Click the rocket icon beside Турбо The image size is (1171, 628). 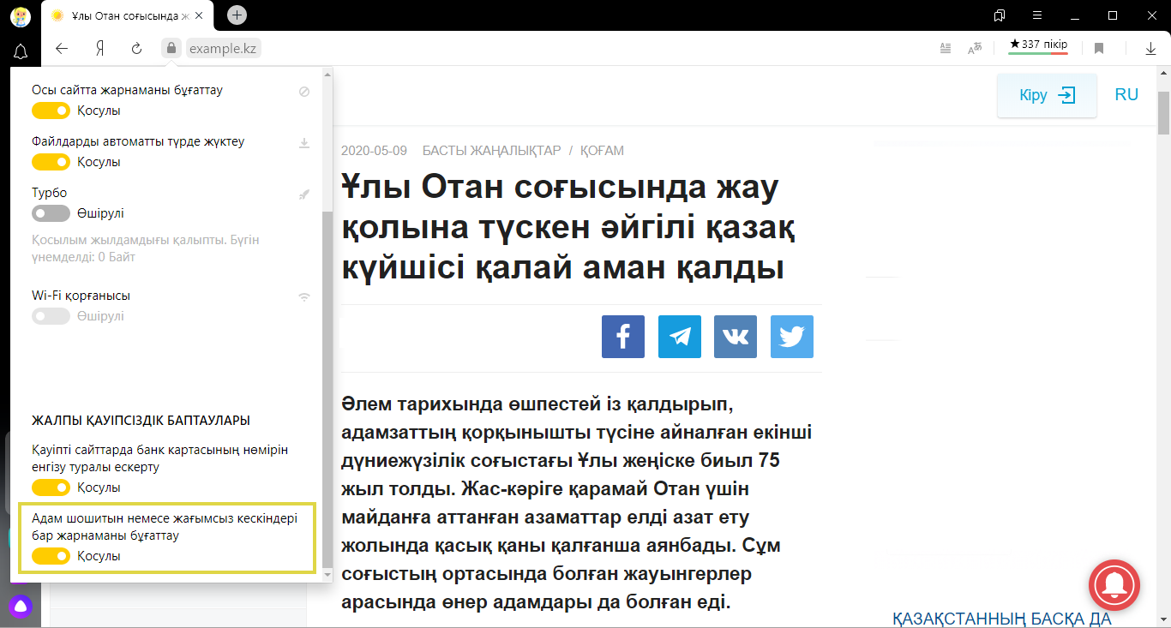304,194
